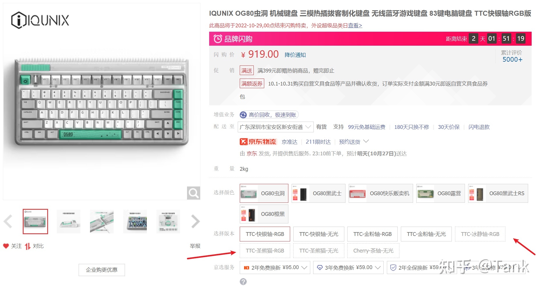This screenshot has width=543, height=288.
Task: Choose the OG80快乐贩卖机 red color swatch
Action: pos(381,193)
